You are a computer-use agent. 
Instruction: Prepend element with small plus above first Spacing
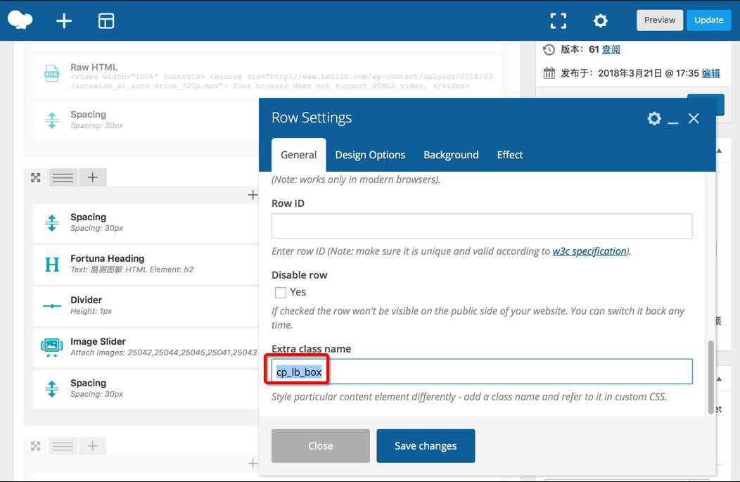pos(253,195)
